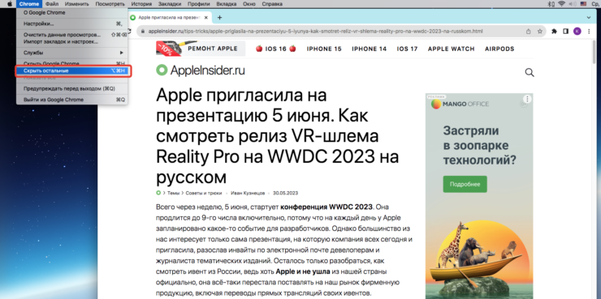The height and width of the screenshot is (299, 601).
Task: Open the volume menu bar icon
Action: click(x=573, y=4)
